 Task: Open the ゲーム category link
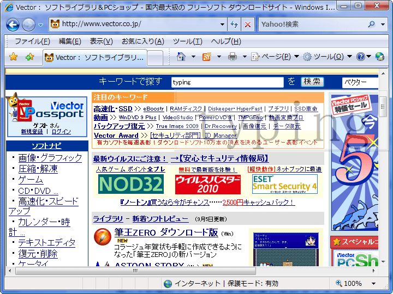coord(31,180)
